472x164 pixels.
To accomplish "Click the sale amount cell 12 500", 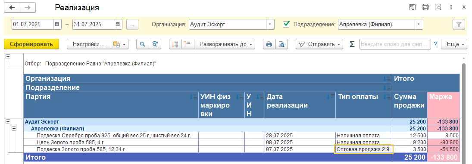I will [x=409, y=136].
